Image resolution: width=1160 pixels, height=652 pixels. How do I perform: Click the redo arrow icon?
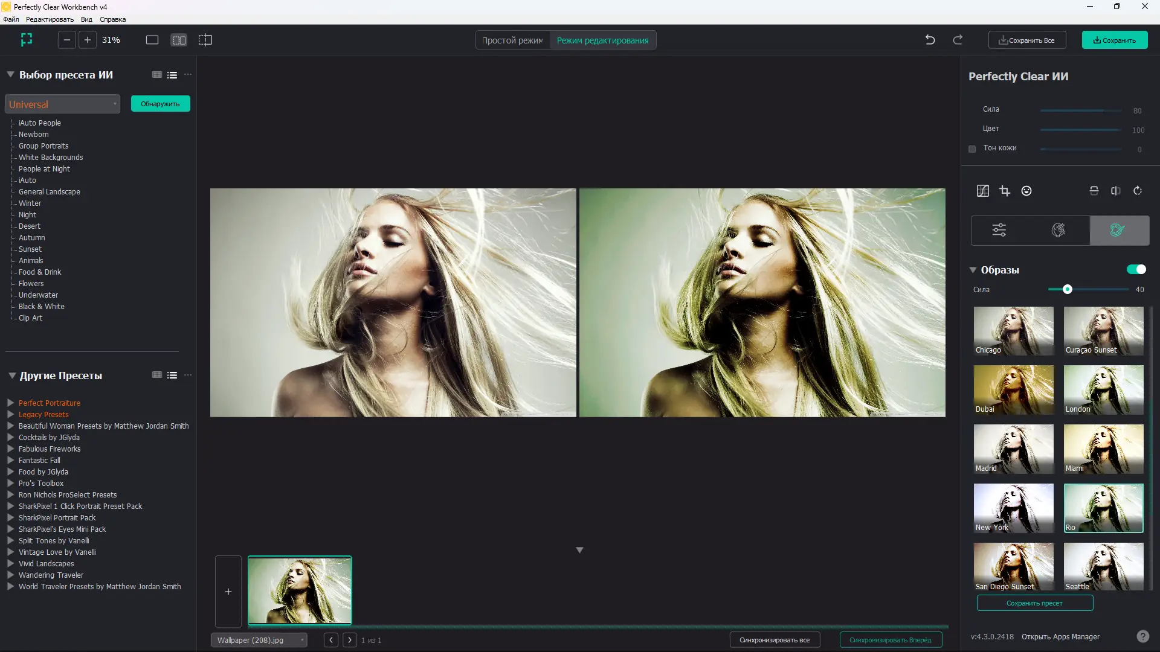(958, 40)
